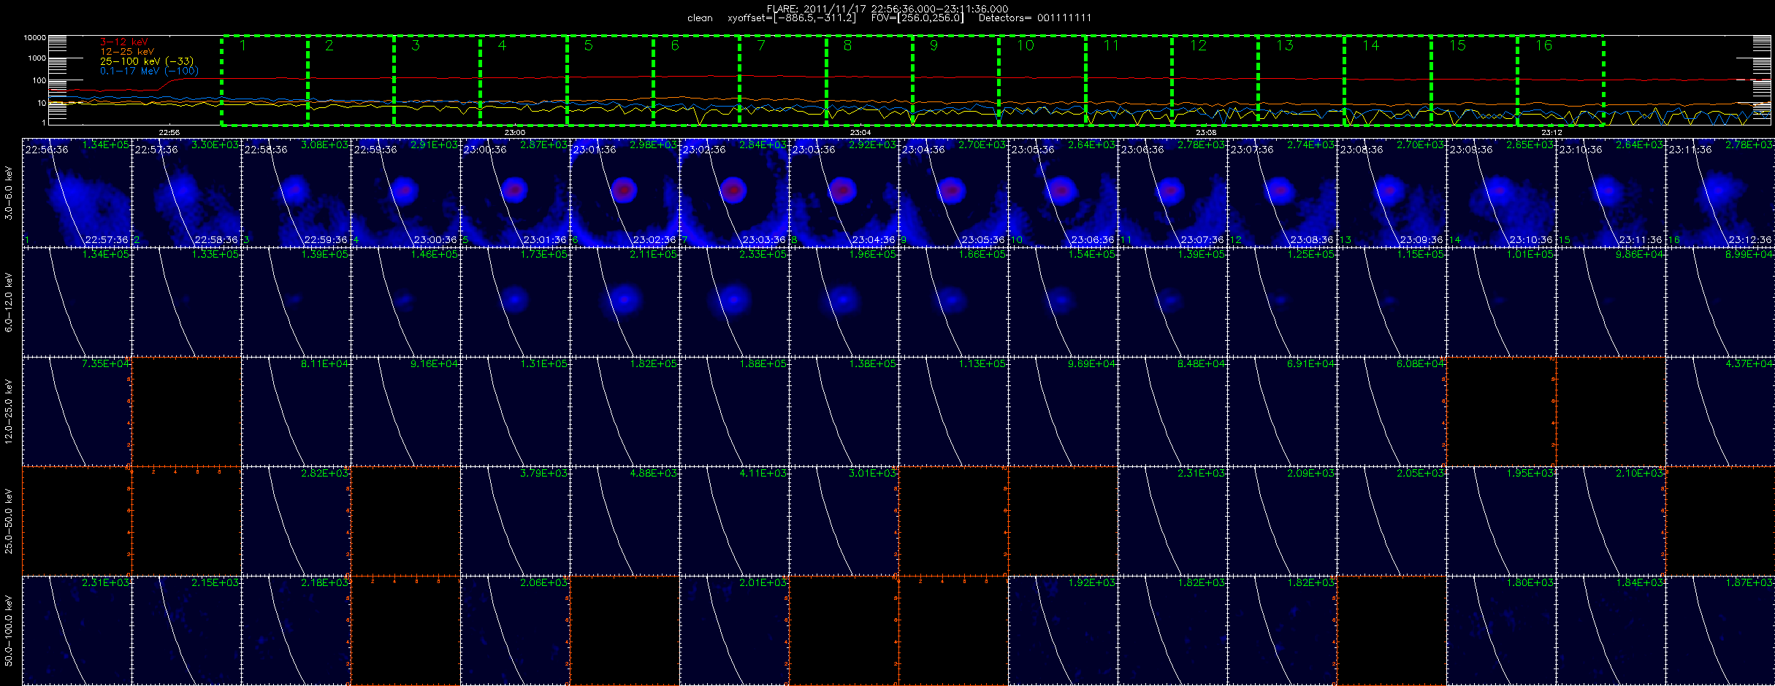Image resolution: width=1775 pixels, height=686 pixels.
Task: Click the '1.31E+05' value label
Action: point(543,363)
